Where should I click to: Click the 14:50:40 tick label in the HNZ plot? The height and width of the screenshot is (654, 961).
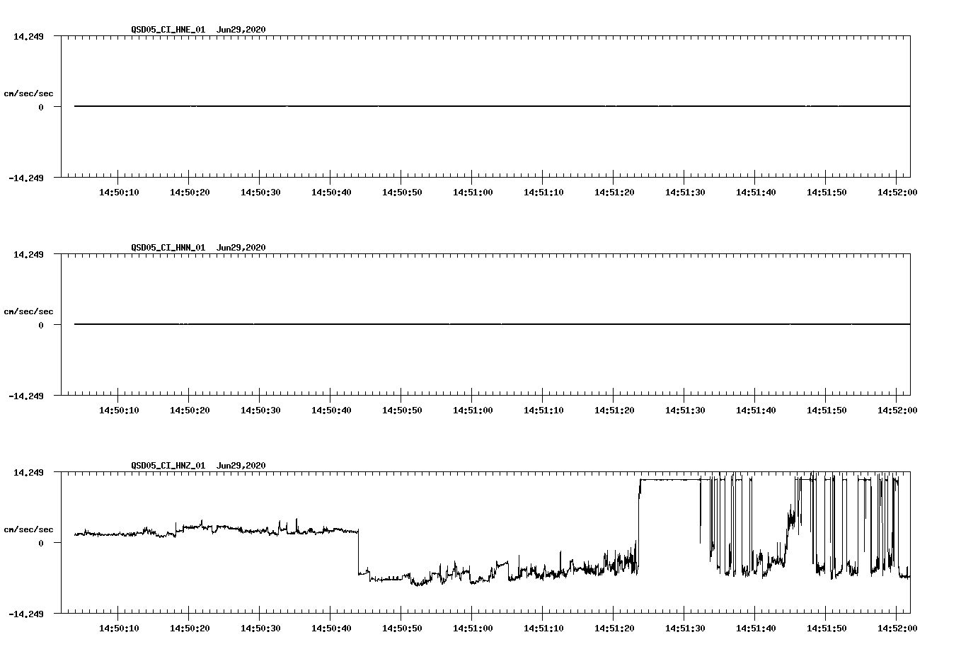coord(331,629)
